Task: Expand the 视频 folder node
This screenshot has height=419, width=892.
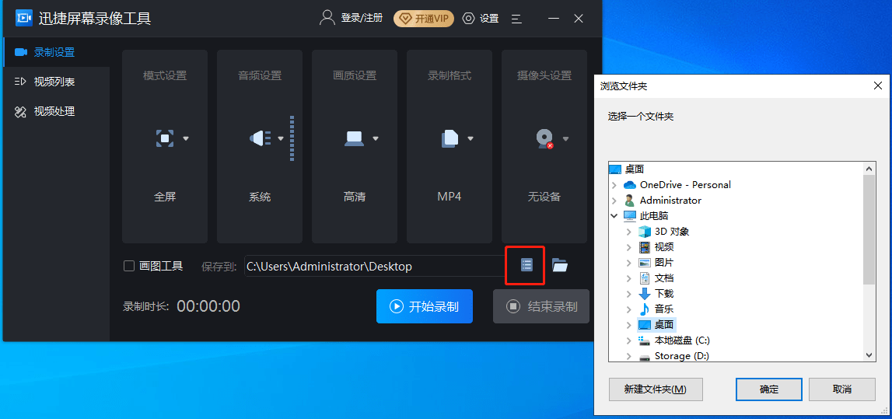Action: [x=628, y=246]
